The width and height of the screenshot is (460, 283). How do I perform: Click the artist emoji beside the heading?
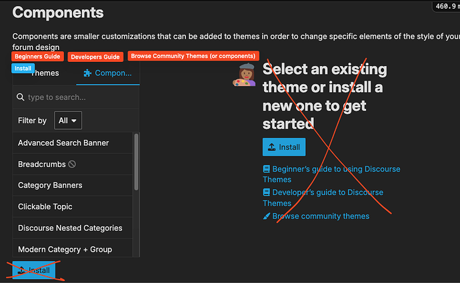coord(244,75)
